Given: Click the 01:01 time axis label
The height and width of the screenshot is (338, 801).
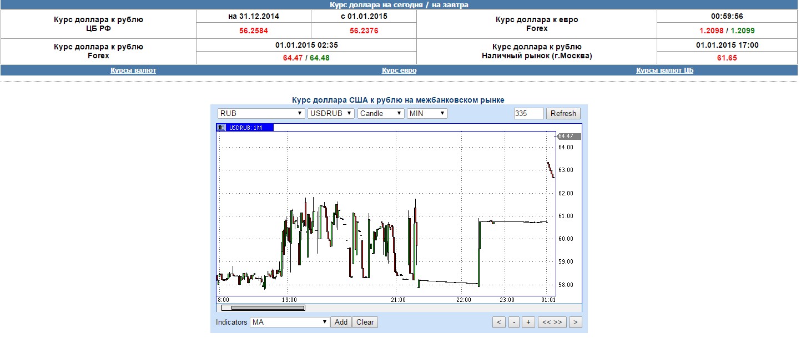Looking at the screenshot, I should (x=548, y=300).
